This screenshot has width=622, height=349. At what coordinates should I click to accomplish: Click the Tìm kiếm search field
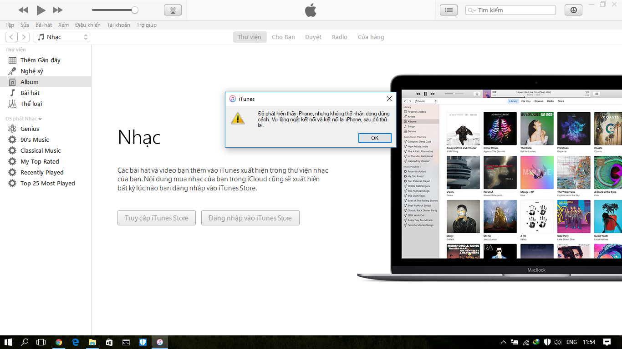pyautogui.click(x=515, y=10)
